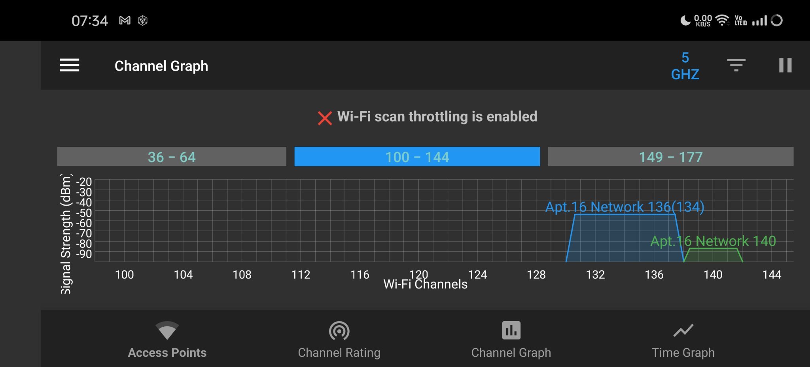Open the Access Points tab
Viewport: 810px width, 367px height.
click(x=167, y=339)
